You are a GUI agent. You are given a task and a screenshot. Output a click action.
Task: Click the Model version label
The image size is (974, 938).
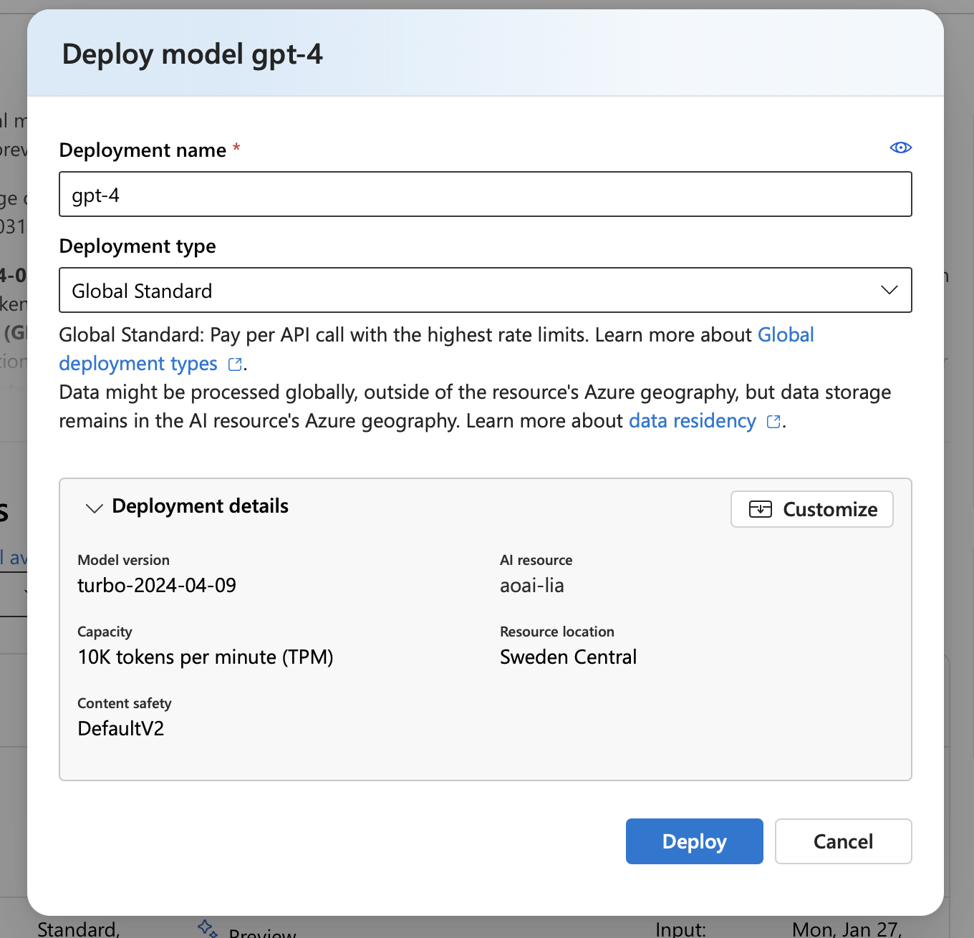pos(123,560)
